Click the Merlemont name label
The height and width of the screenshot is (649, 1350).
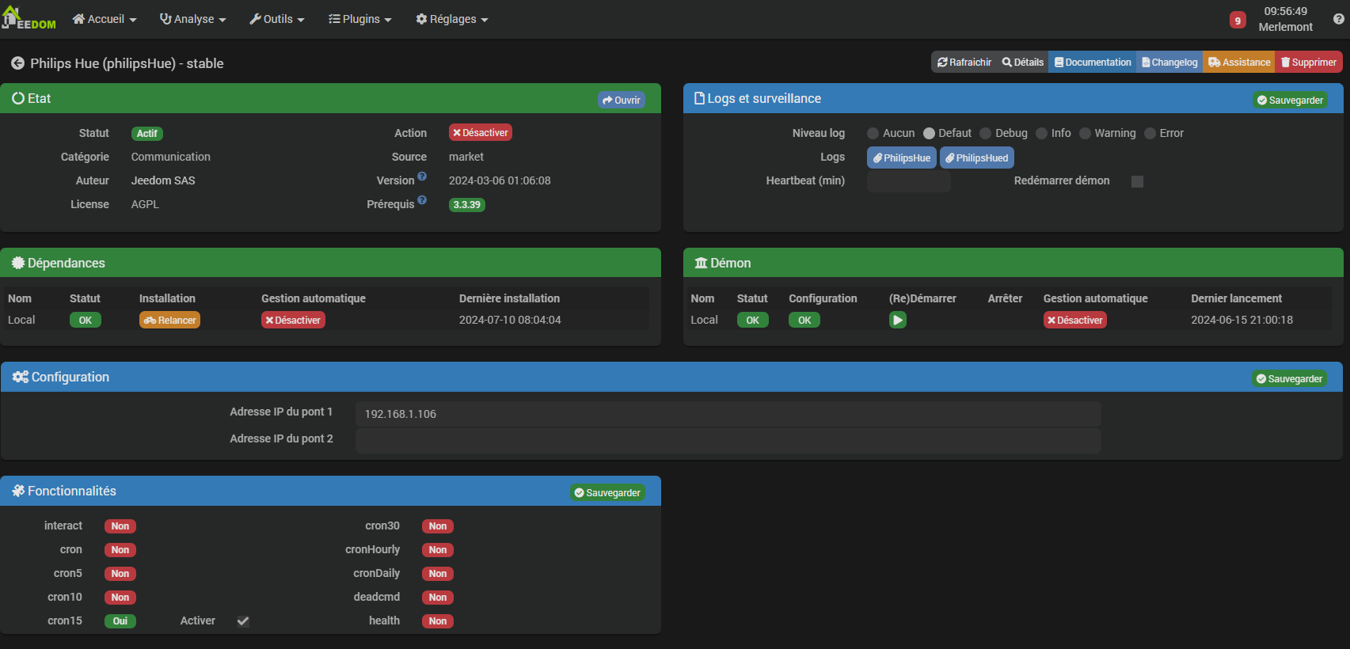click(1286, 27)
